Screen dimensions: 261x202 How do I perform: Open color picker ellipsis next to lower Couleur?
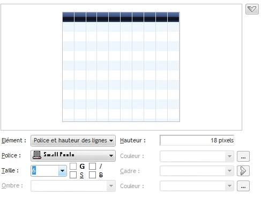243,186
